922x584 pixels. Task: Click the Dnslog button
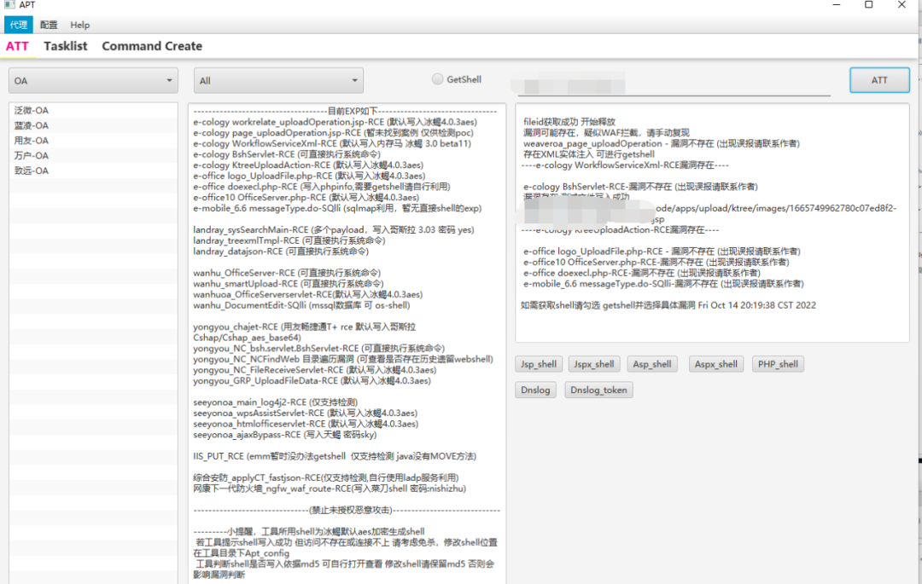click(x=535, y=390)
